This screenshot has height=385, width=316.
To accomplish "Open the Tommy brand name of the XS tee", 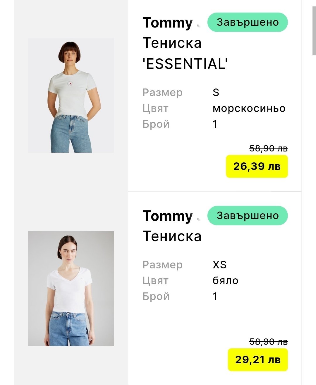I will point(168,216).
